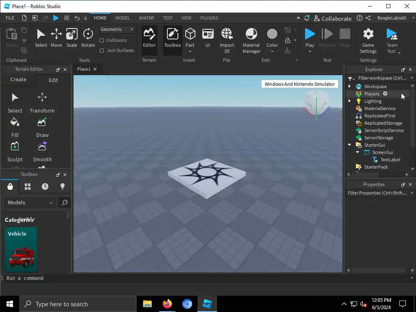Click the quick-access play button
The height and width of the screenshot is (312, 416).
tap(56, 18)
